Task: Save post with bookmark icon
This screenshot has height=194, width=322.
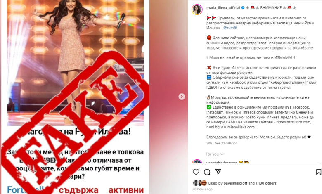Action: 319,172
